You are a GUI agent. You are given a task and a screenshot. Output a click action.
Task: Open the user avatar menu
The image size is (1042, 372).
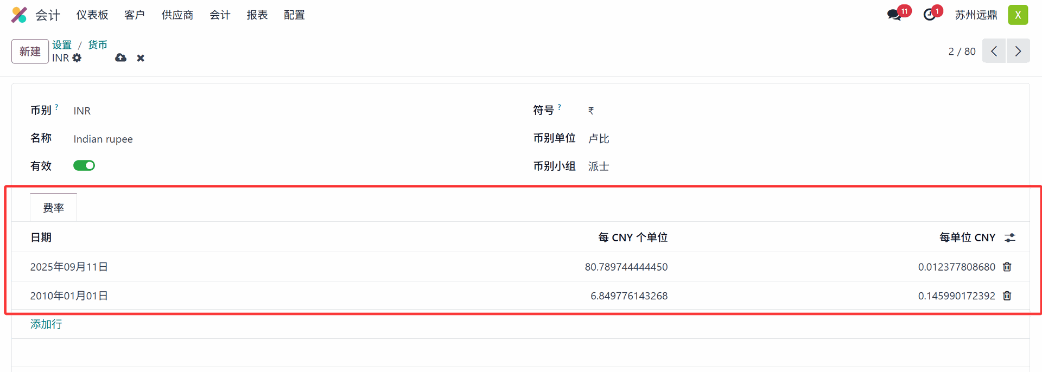point(1018,15)
